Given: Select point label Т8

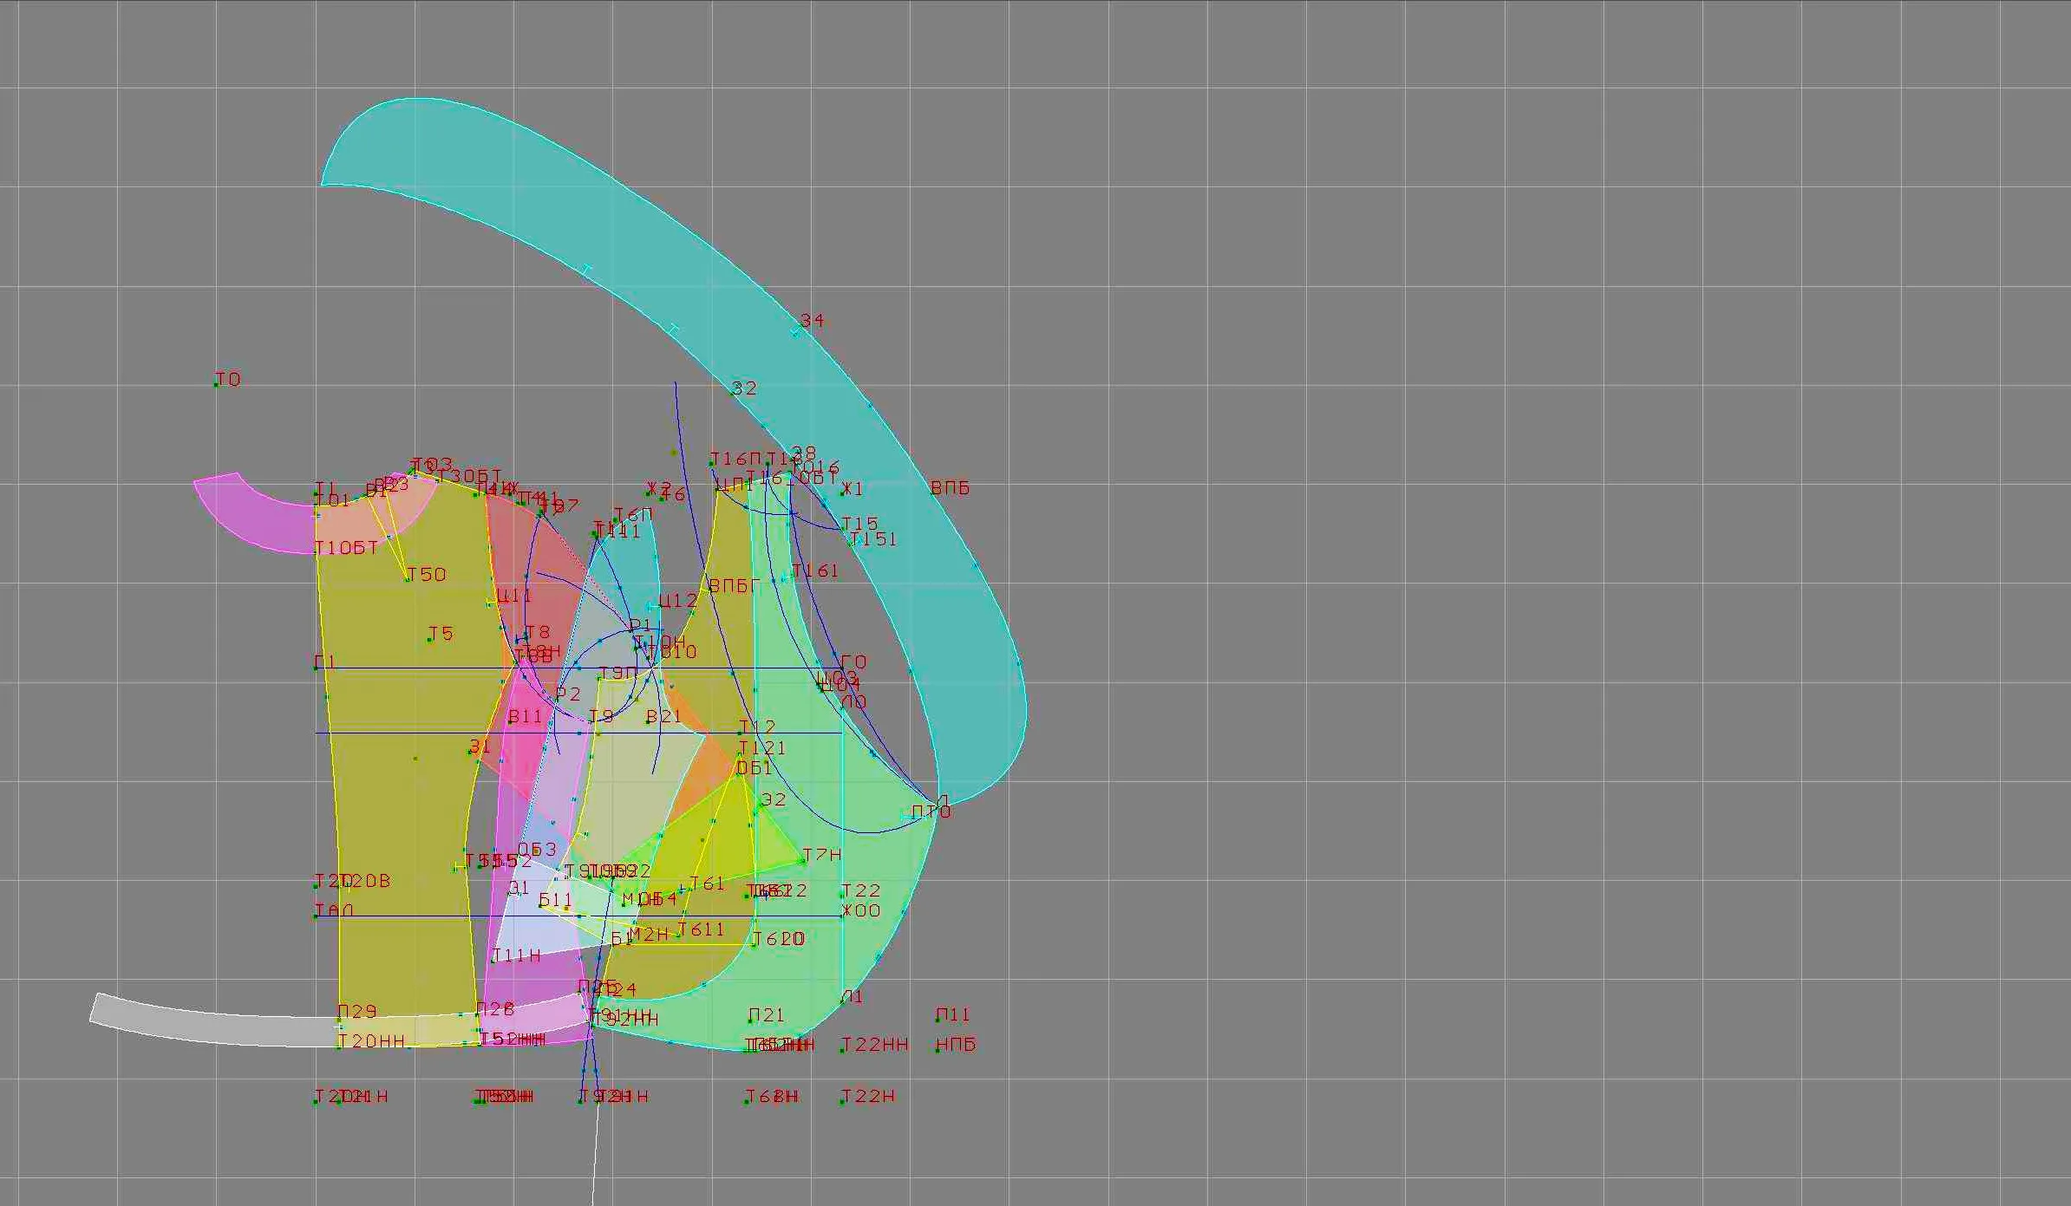Looking at the screenshot, I should 538,632.
